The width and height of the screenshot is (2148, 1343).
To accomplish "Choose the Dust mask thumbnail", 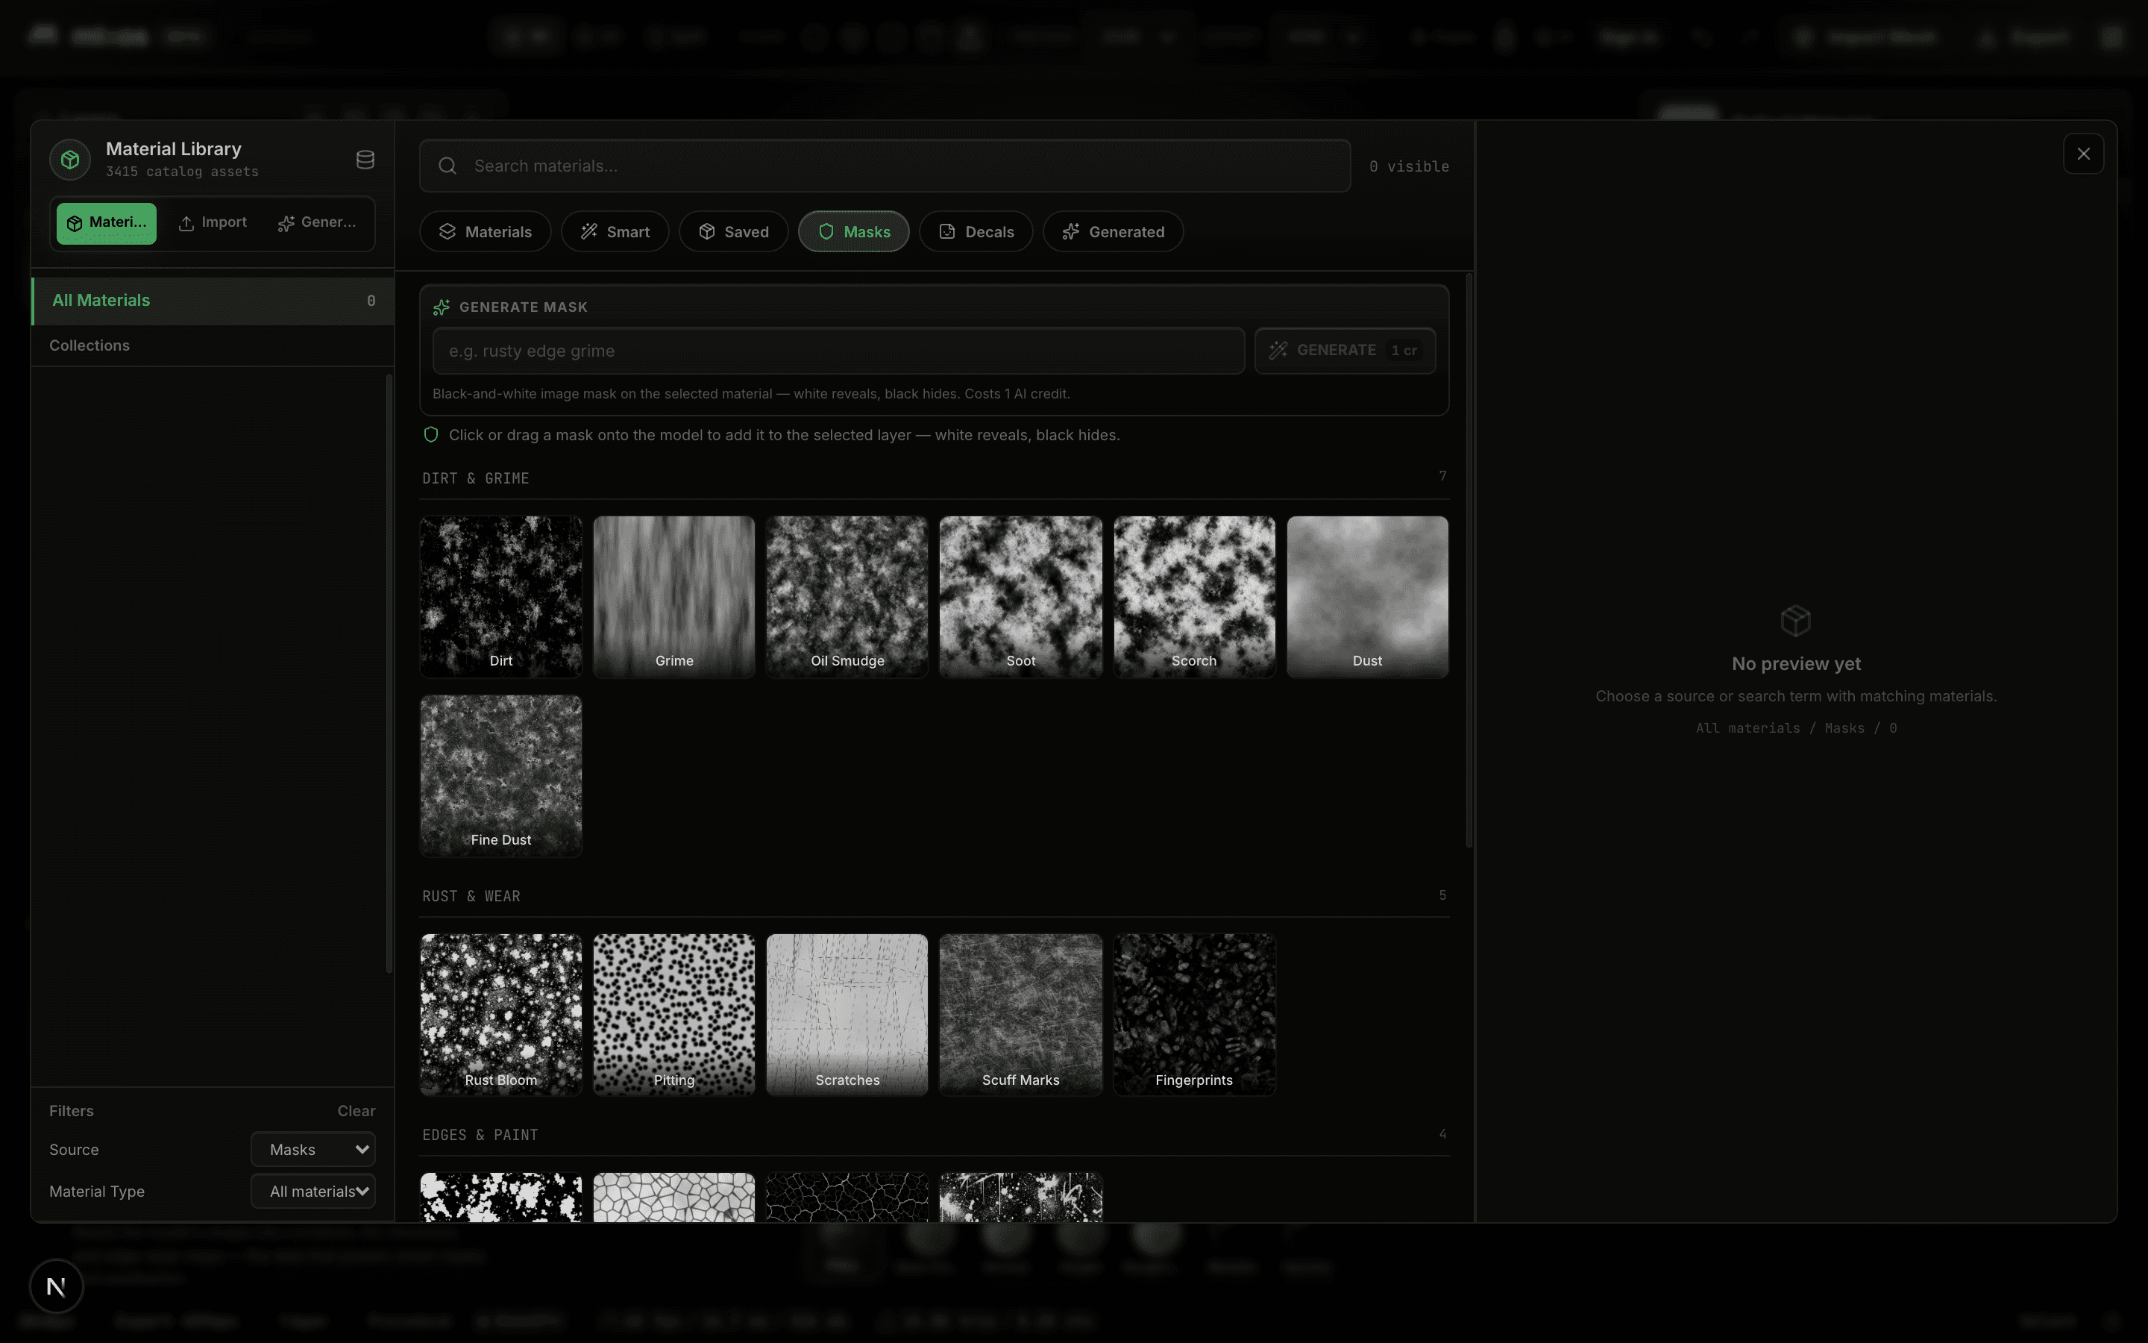I will [x=1368, y=597].
